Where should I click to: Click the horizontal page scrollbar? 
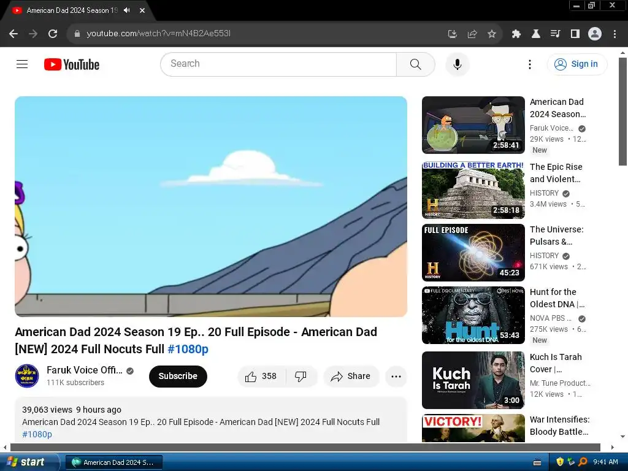coord(305,447)
